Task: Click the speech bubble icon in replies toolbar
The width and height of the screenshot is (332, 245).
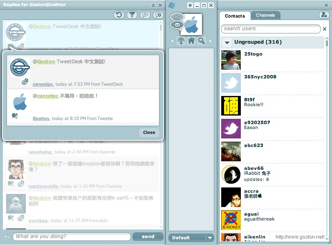Action: [145, 15]
